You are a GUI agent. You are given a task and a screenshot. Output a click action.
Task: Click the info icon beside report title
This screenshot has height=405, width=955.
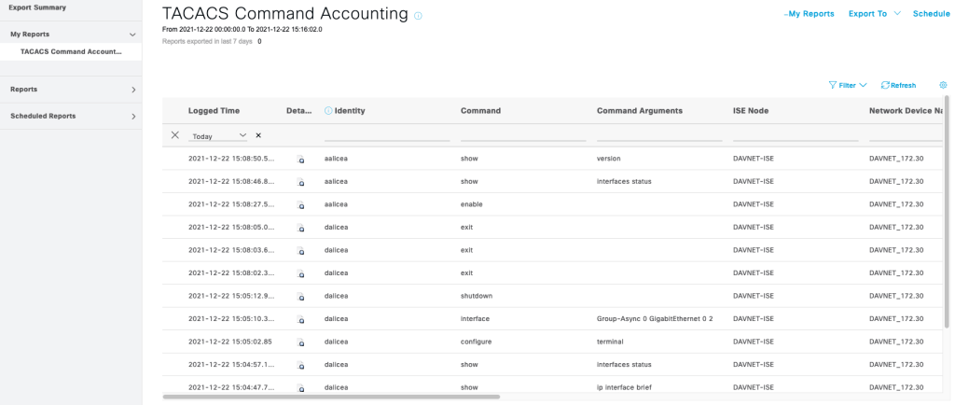[418, 16]
